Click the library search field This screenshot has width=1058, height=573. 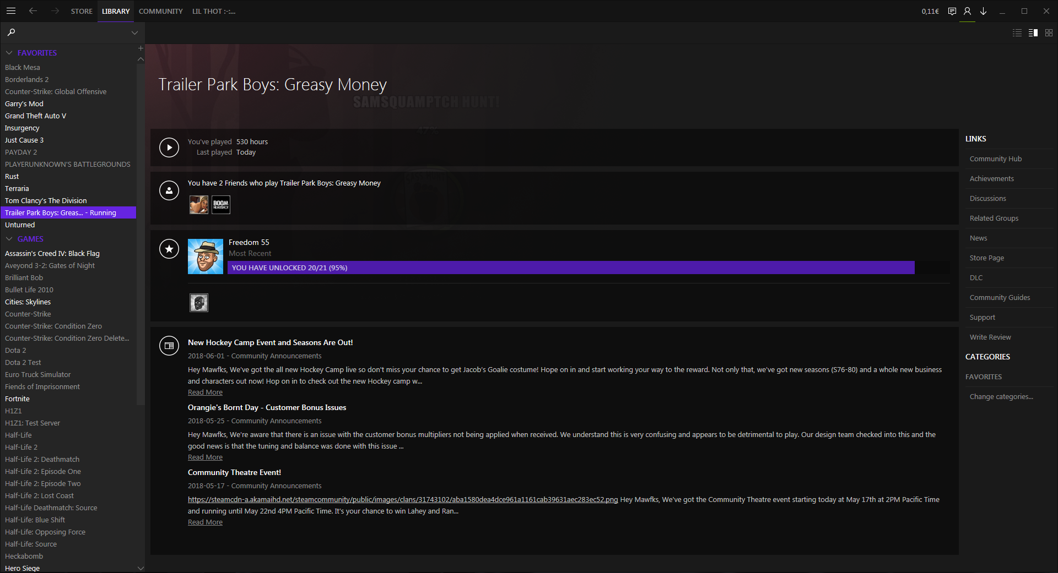pyautogui.click(x=73, y=32)
